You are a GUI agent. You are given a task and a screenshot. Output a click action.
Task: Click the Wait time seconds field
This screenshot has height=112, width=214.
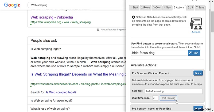pos(155,98)
